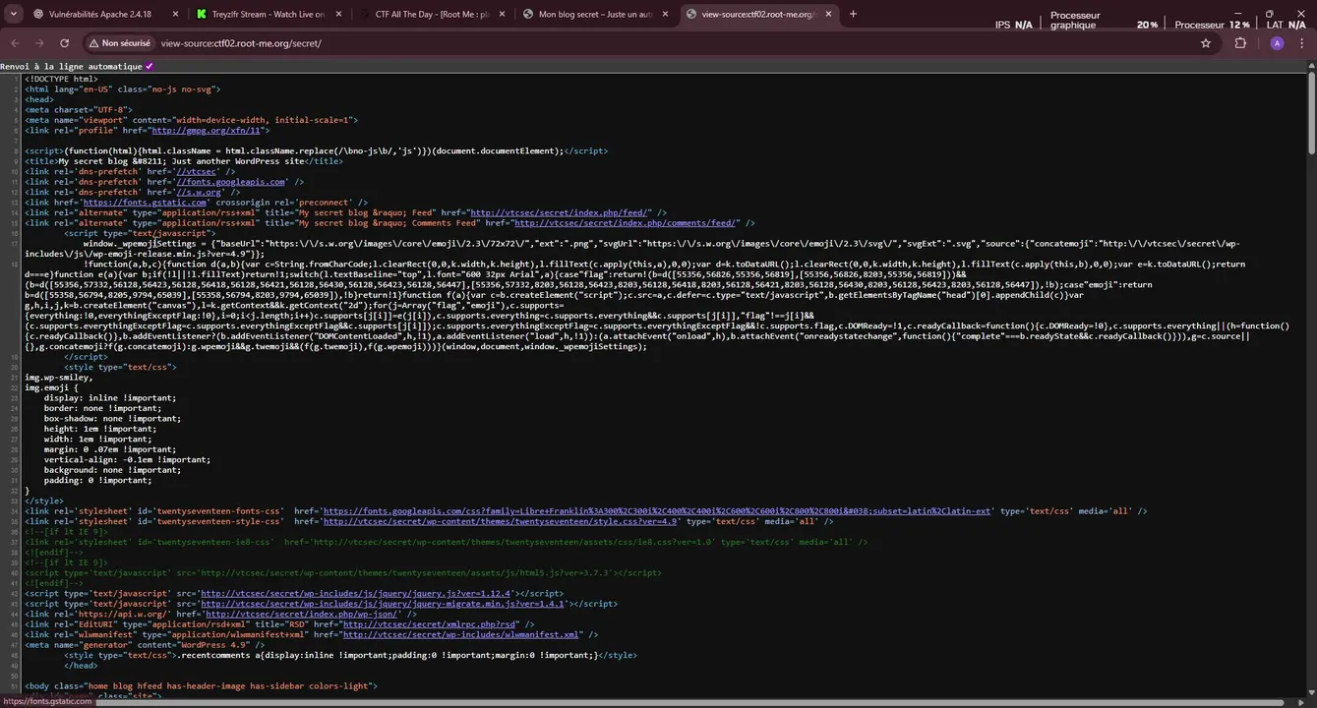Open Chrome three-dot menu
This screenshot has width=1317, height=708.
coord(1301,43)
